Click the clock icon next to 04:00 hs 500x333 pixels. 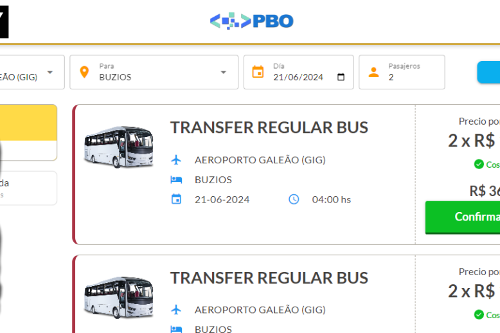(x=294, y=199)
